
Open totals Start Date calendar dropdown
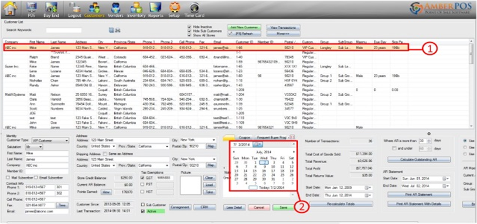[369, 188]
